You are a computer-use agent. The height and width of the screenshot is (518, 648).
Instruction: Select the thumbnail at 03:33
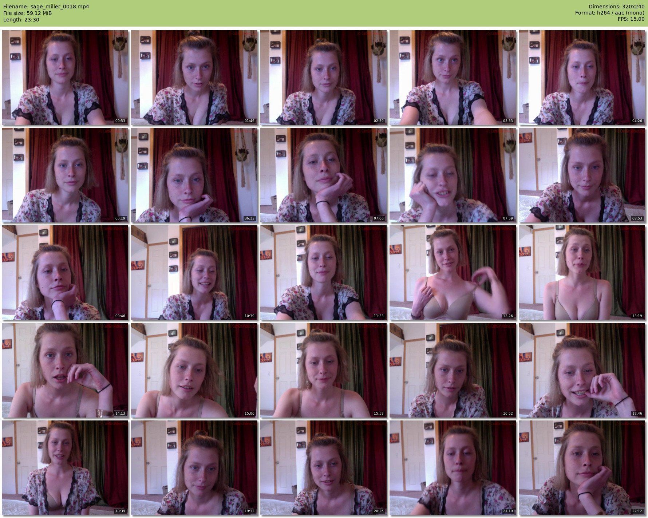(x=453, y=78)
